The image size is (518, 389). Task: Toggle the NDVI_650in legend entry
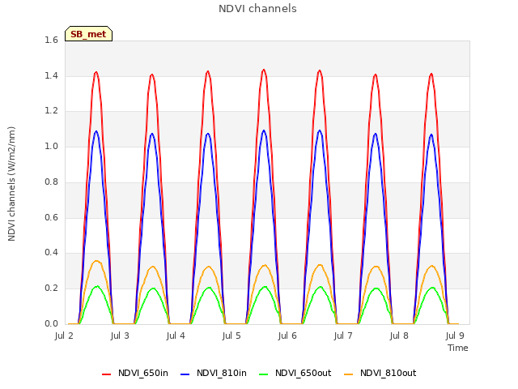pos(135,373)
